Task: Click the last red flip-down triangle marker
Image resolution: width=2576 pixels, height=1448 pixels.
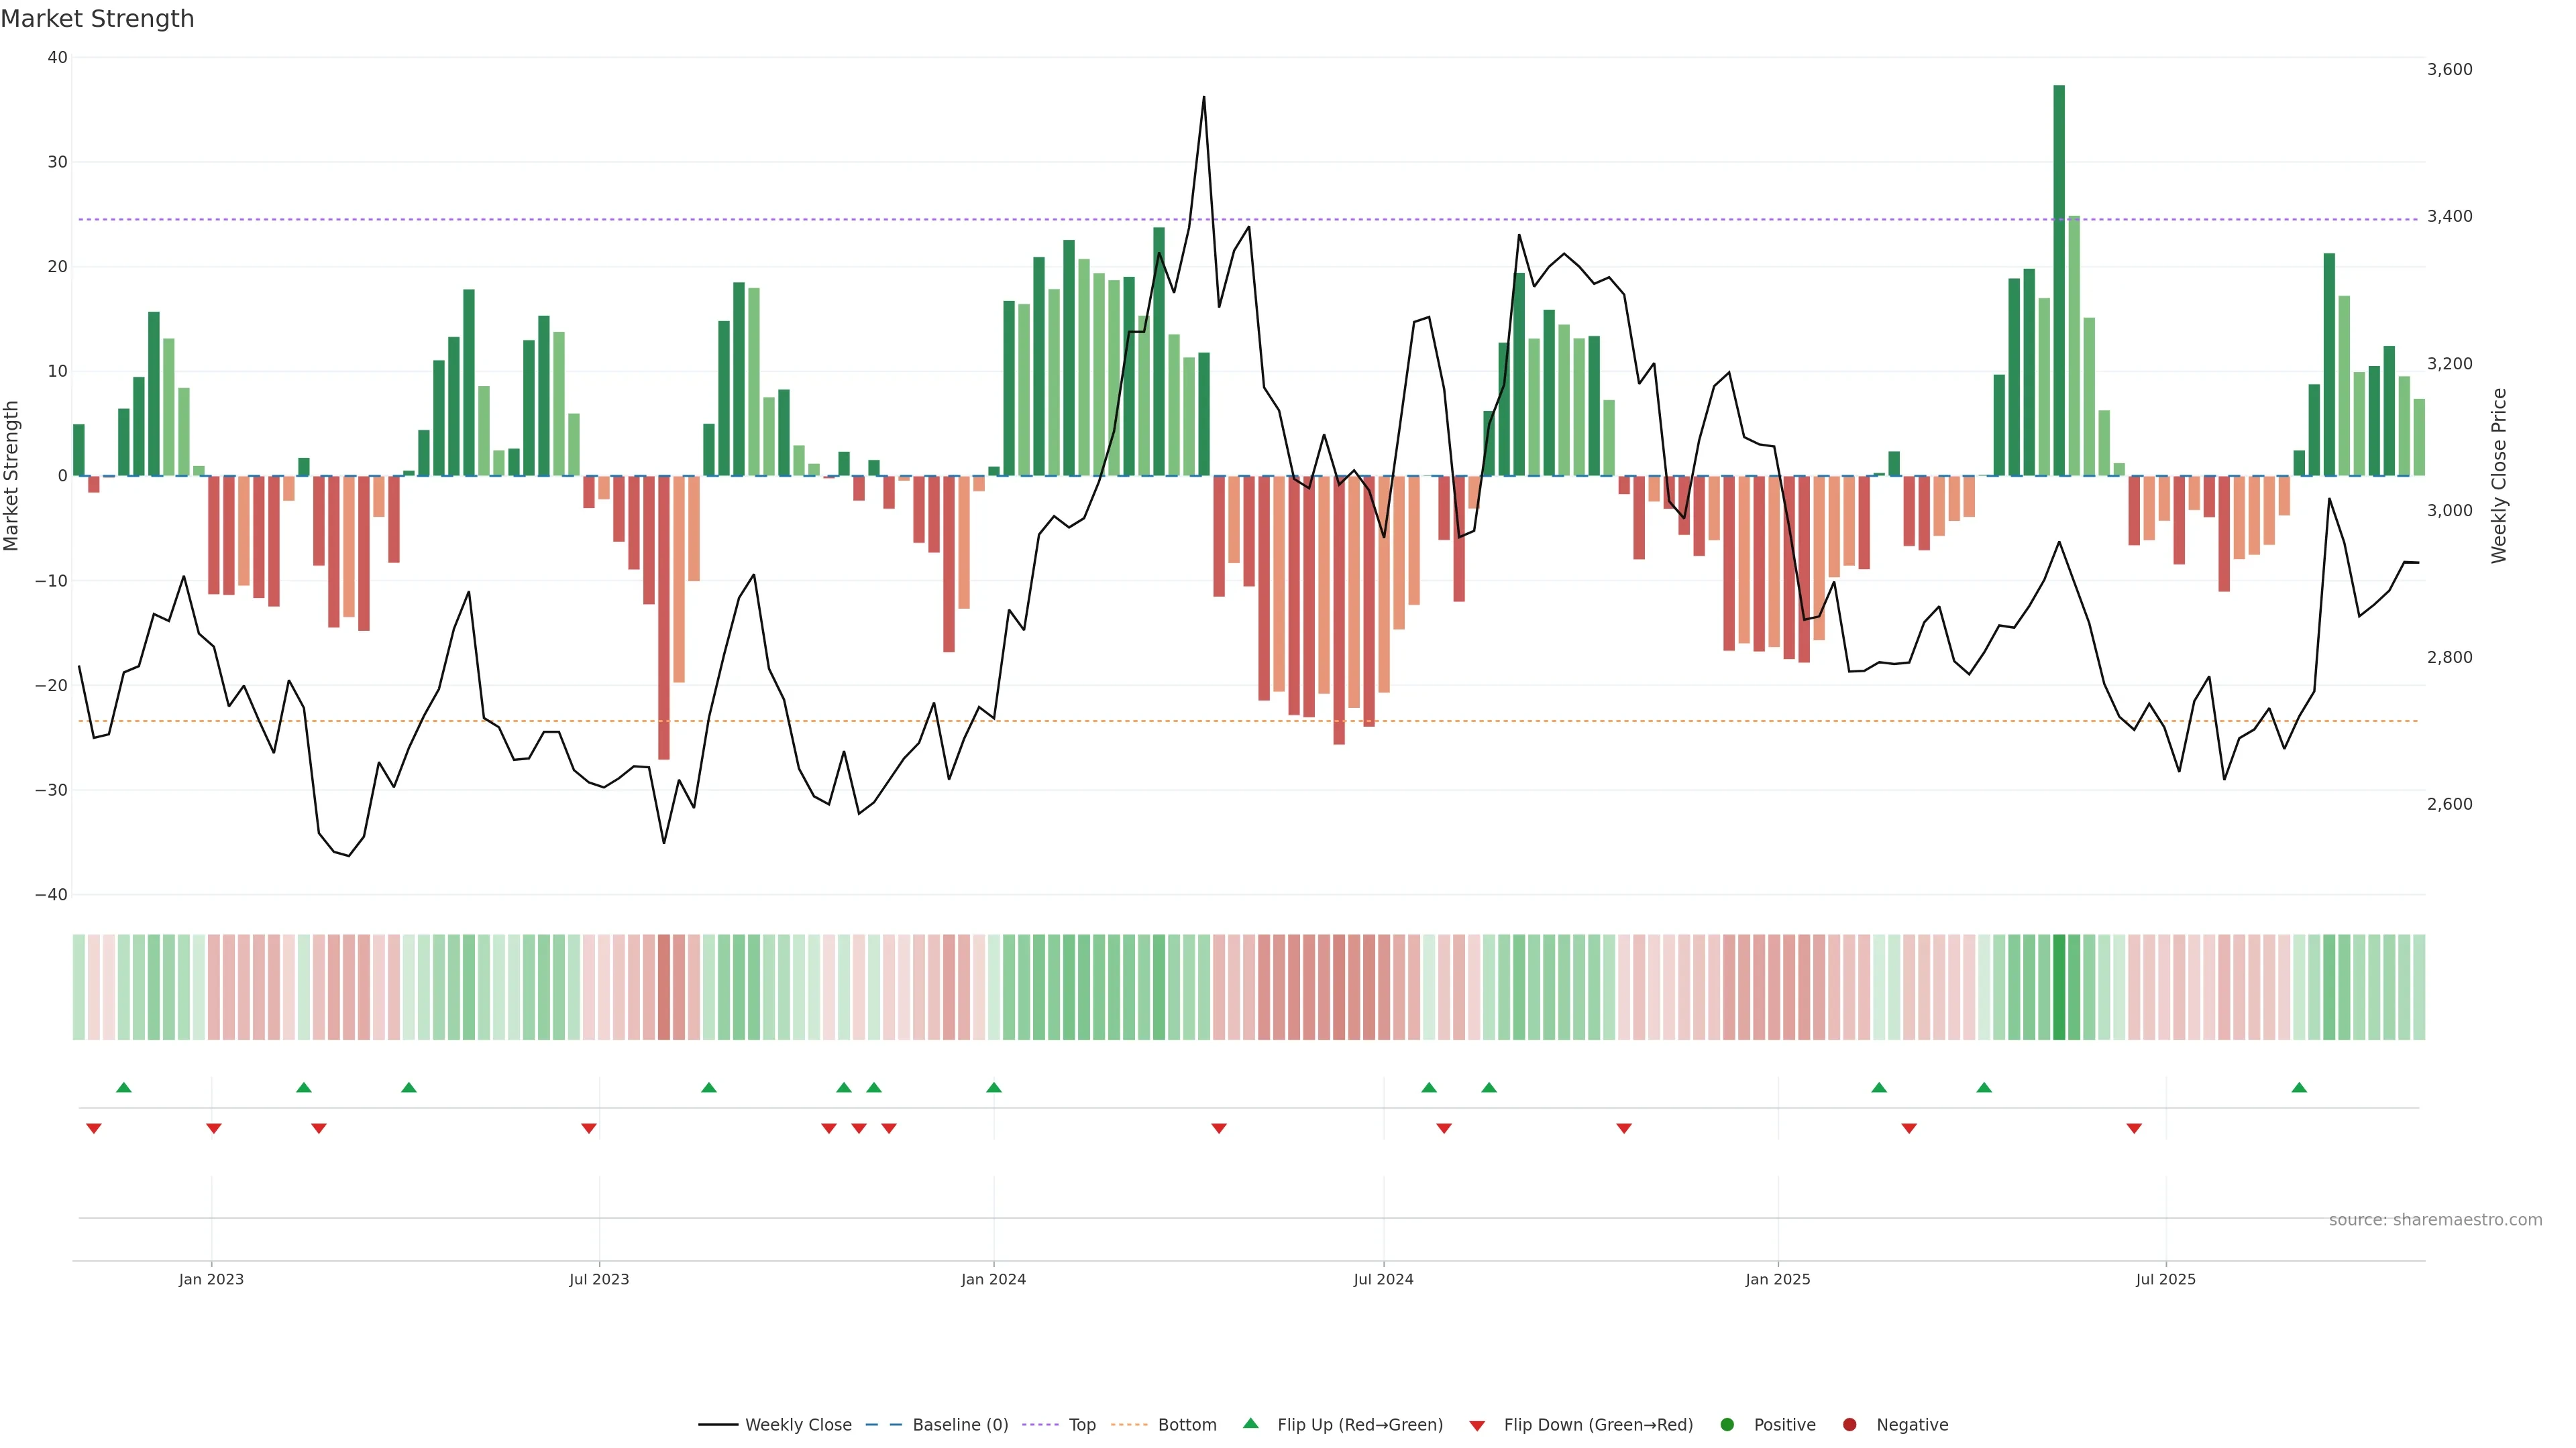Action: [x=2134, y=1128]
